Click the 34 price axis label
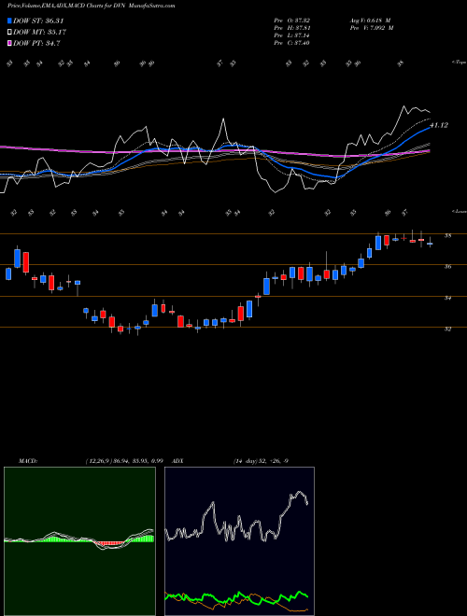The width and height of the screenshot is (467, 616). (x=447, y=298)
